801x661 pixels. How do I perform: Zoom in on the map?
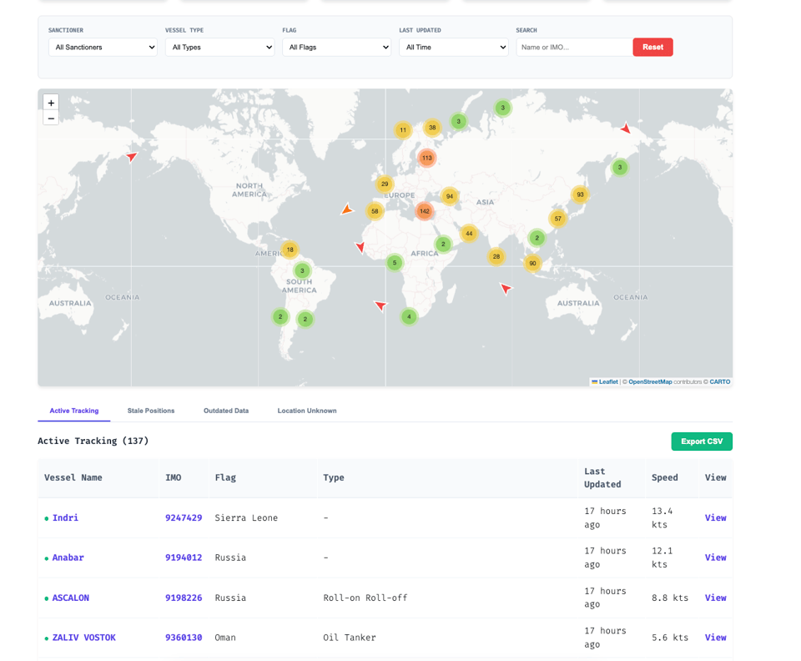point(51,103)
